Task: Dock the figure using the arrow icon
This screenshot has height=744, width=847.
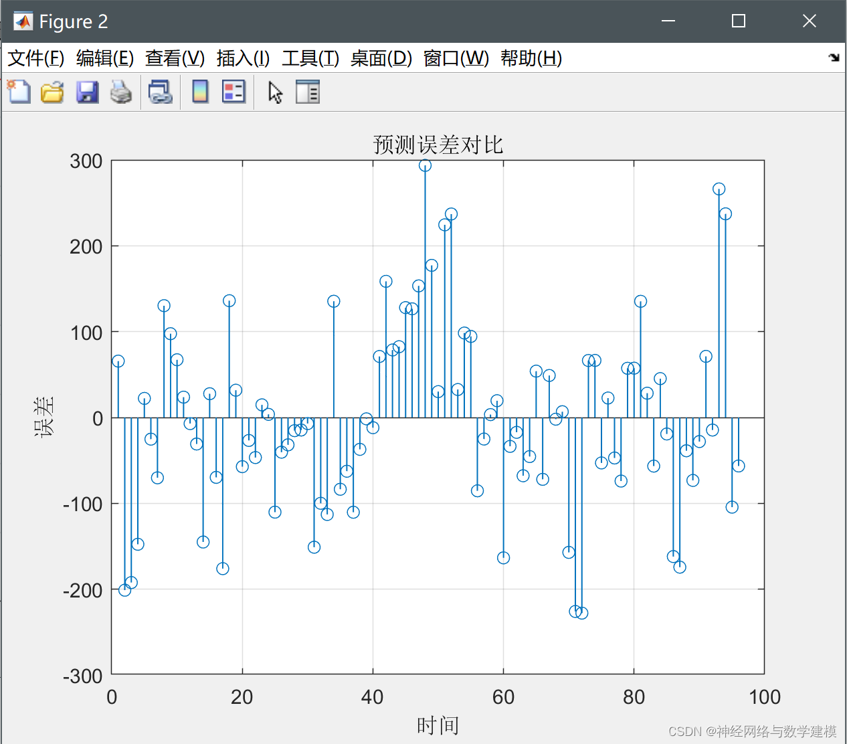Action: (834, 58)
